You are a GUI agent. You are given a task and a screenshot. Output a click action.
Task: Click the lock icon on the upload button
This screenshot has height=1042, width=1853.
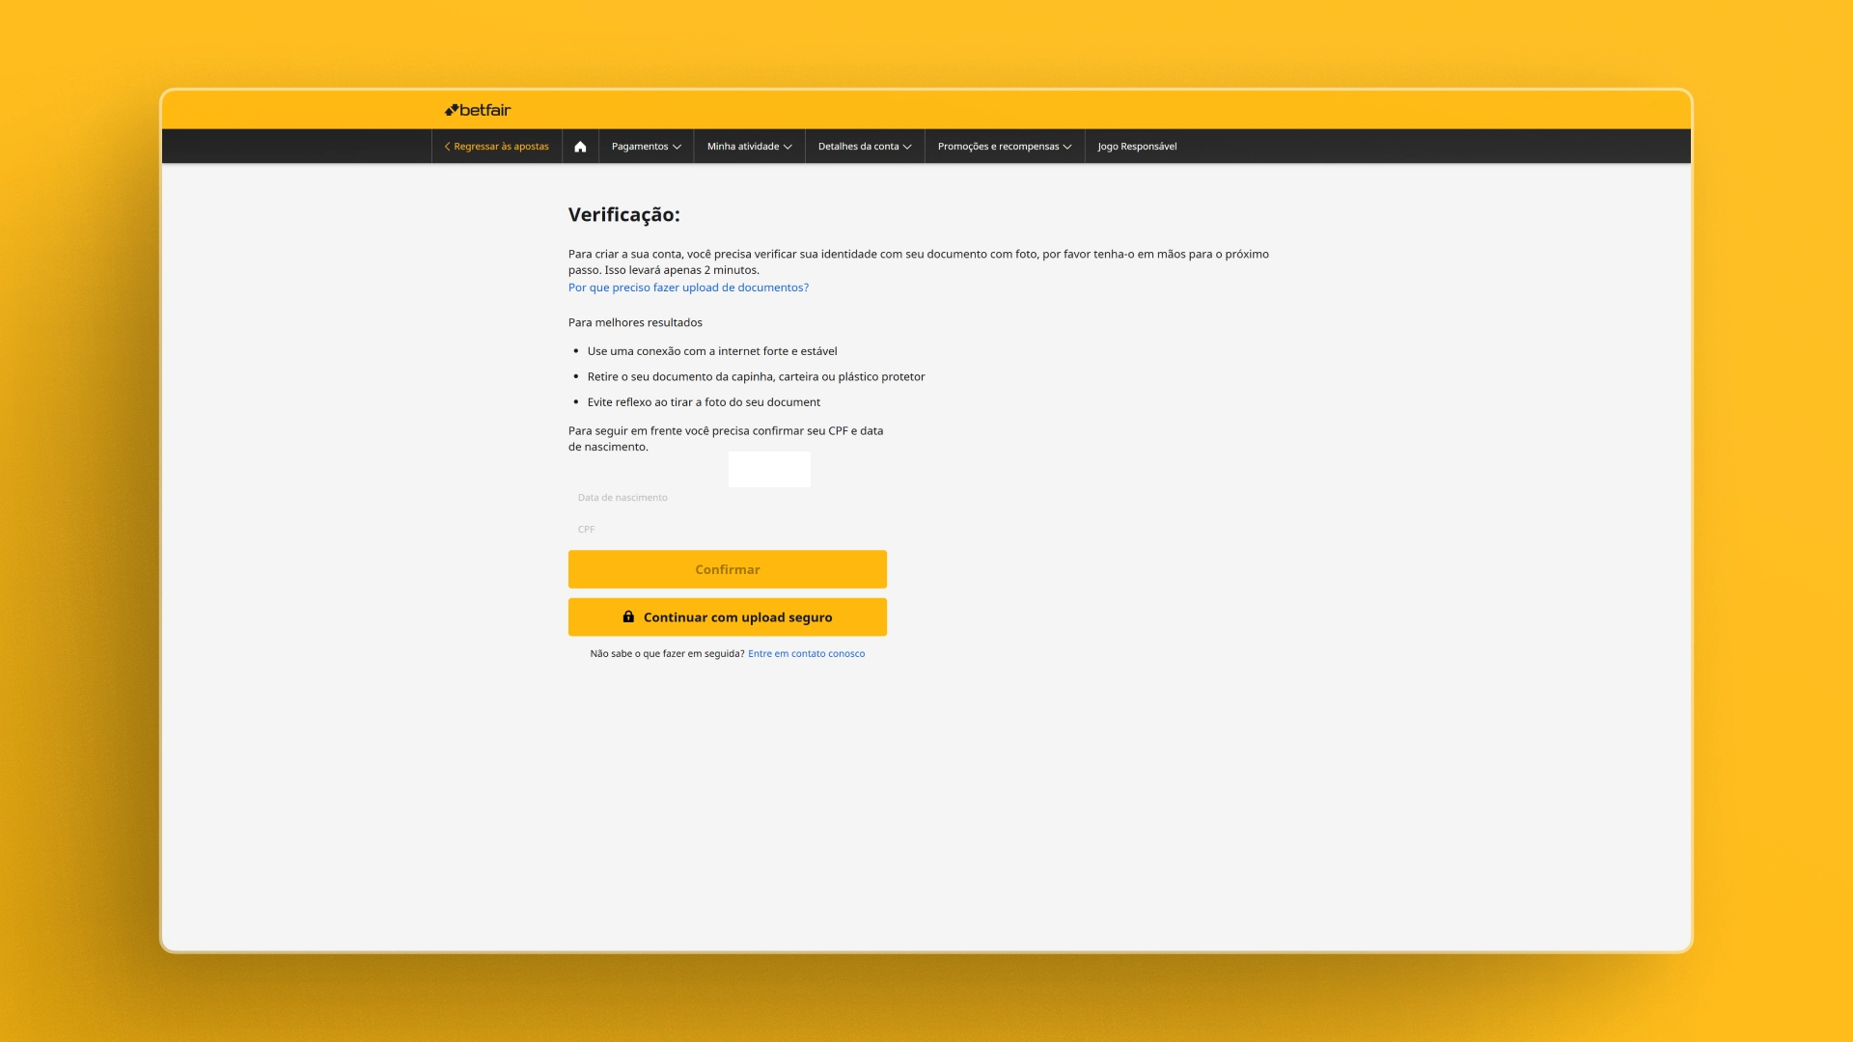click(627, 617)
